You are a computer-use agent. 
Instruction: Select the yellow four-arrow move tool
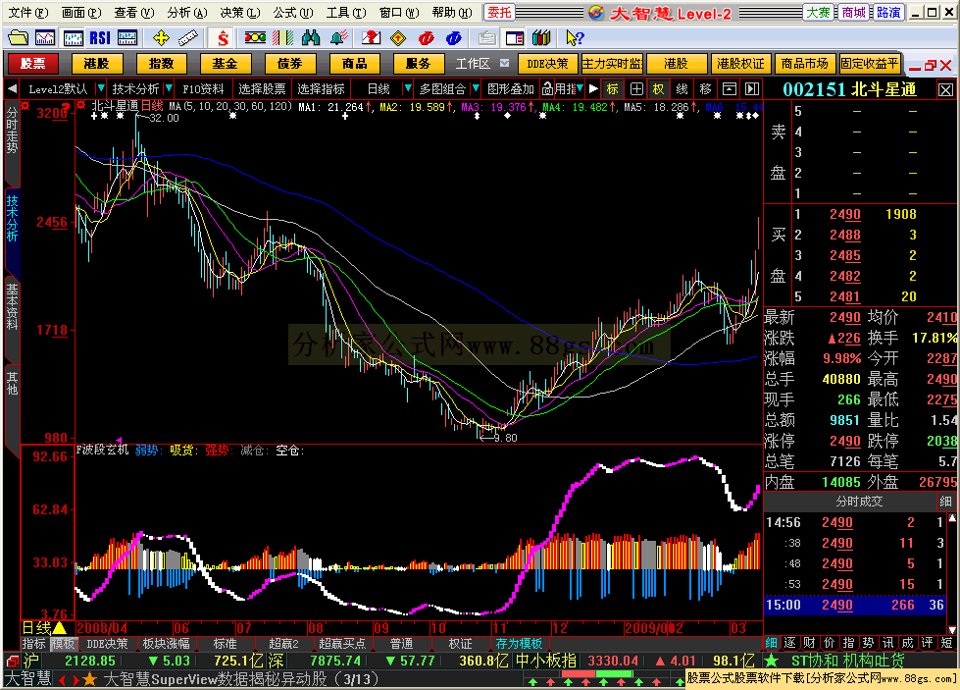coord(161,38)
